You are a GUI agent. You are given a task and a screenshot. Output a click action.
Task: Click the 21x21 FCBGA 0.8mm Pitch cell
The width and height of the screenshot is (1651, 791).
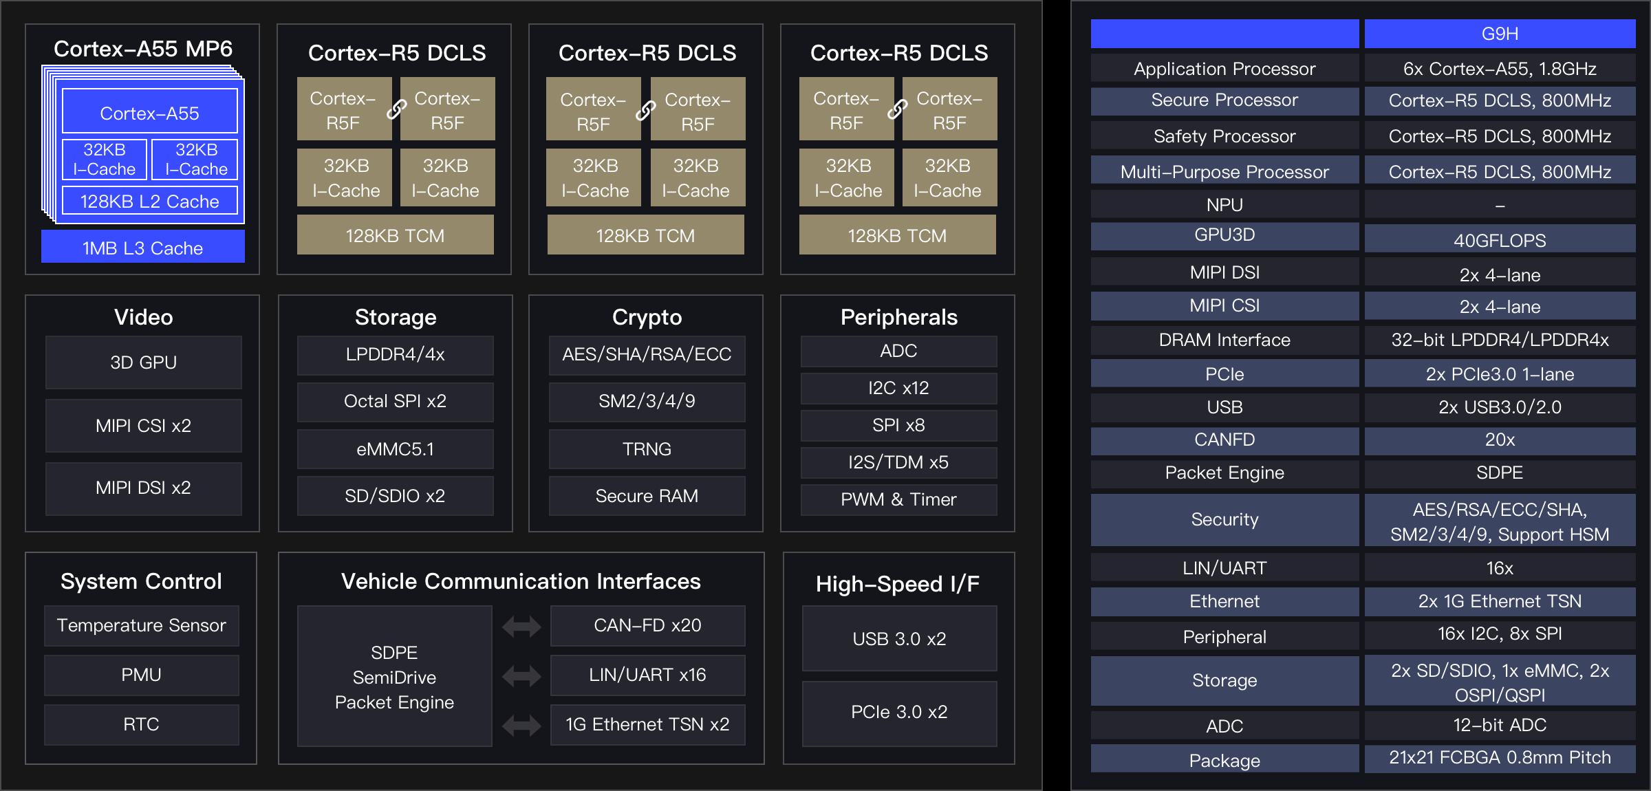point(1500,757)
